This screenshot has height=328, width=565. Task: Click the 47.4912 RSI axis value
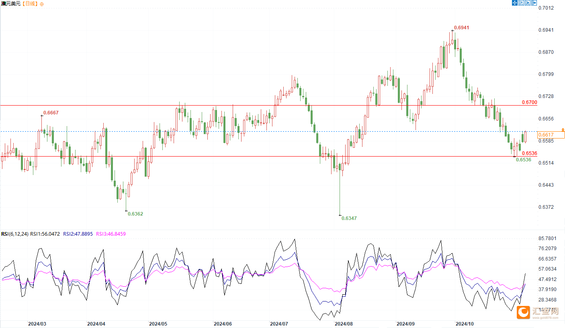tap(547, 279)
